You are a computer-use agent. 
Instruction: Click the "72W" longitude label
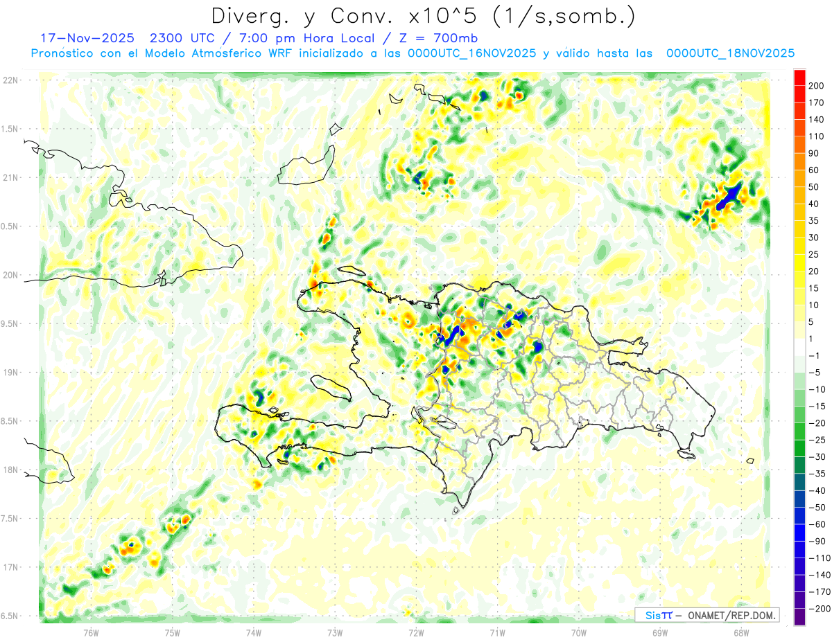tap(416, 632)
